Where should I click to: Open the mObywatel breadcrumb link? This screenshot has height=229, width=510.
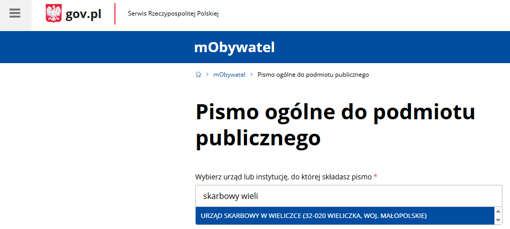(x=229, y=75)
